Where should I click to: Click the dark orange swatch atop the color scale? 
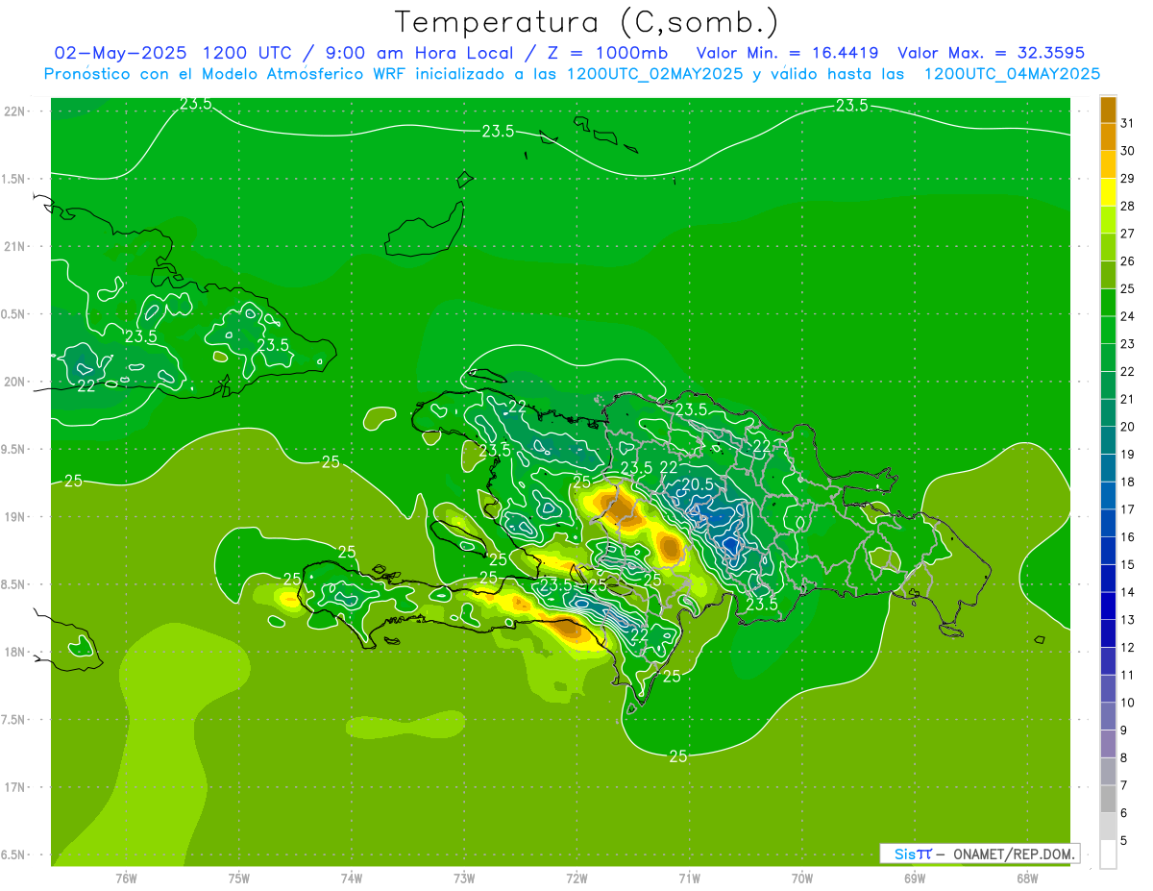[x=1108, y=110]
